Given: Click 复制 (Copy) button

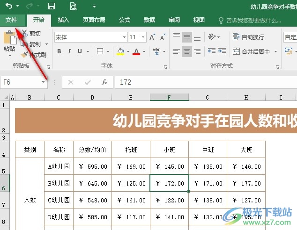Looking at the screenshot, I should click(31, 44).
